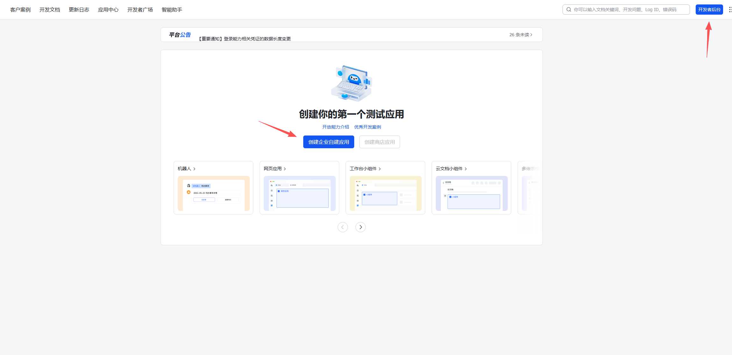Click the right carousel arrow
The image size is (732, 355).
click(360, 227)
